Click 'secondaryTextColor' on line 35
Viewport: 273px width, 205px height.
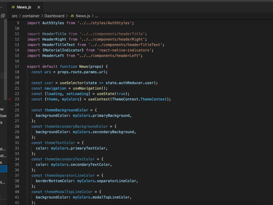(x=90, y=165)
